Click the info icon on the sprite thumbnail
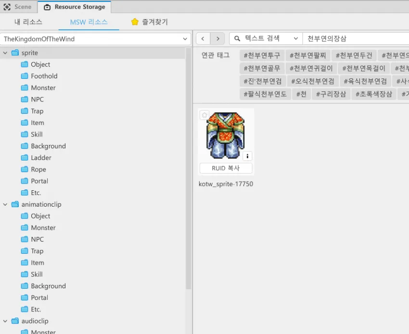This screenshot has width=409, height=334. point(247,156)
